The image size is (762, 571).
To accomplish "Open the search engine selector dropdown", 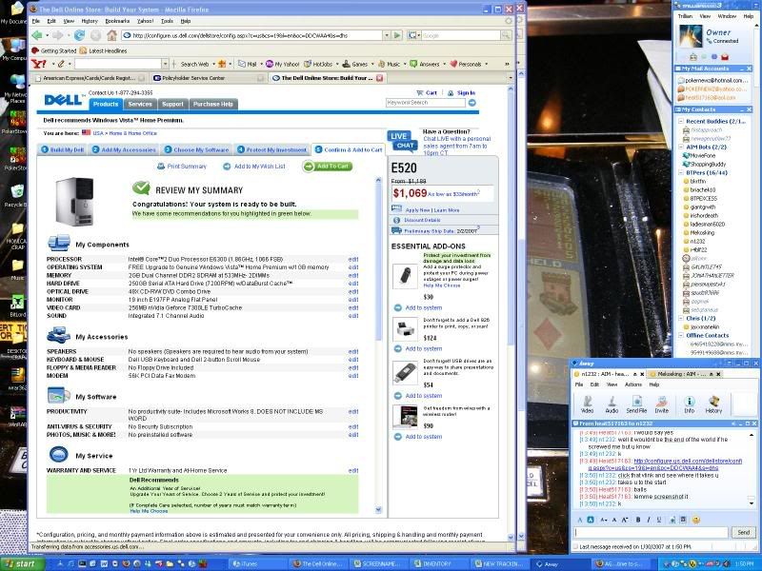I will pyautogui.click(x=413, y=35).
